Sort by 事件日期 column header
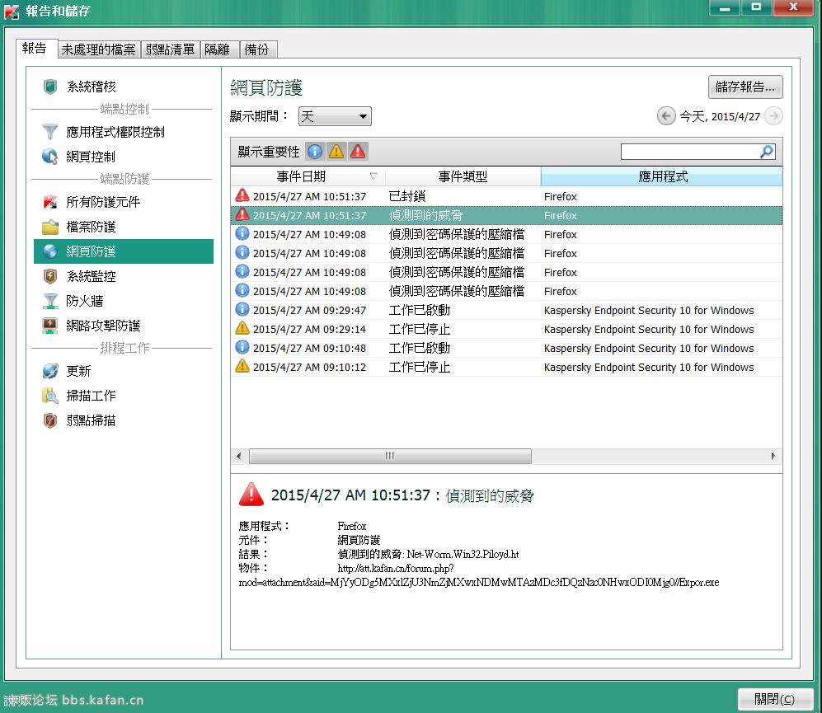Screen dimensions: 822x713 [308, 176]
